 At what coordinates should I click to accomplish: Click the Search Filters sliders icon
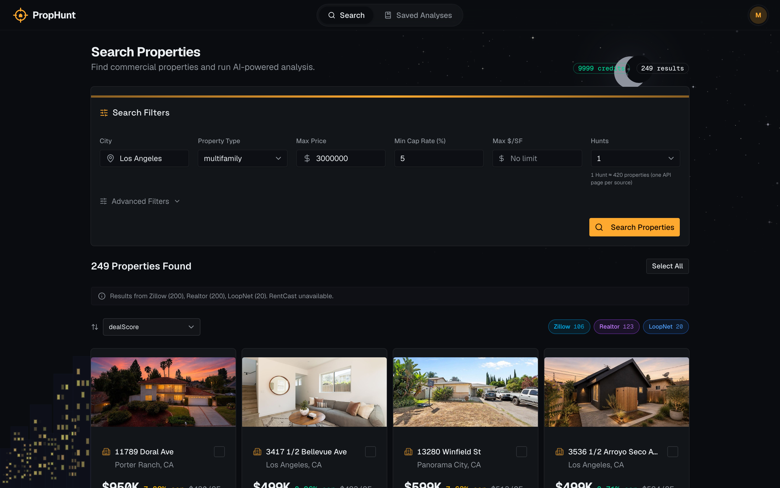click(x=104, y=113)
